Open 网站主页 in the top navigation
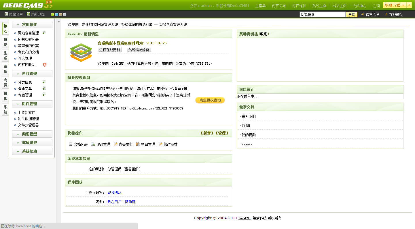Viewport: 415px width, 229px height. coord(339,6)
